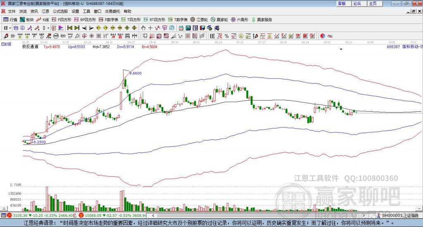Open the calculator icon in toolbar

click(188, 28)
